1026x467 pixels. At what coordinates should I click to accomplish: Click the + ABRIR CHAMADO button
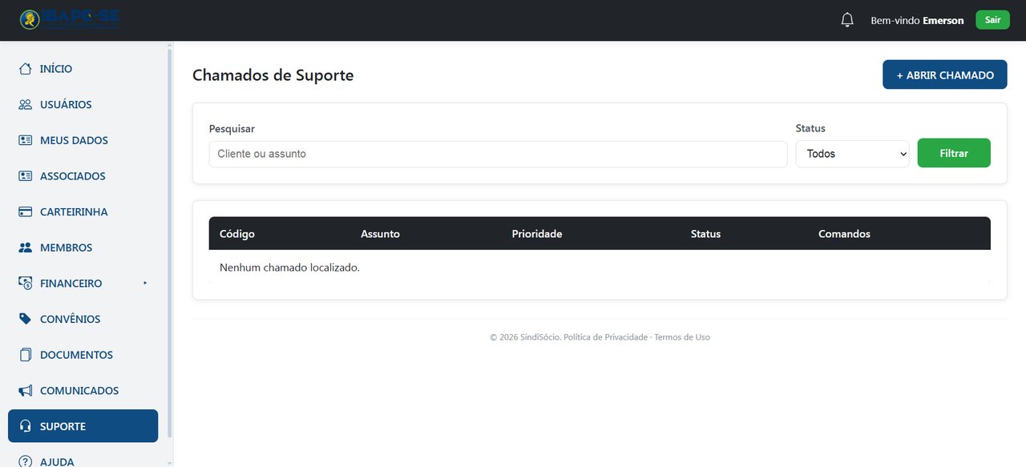(944, 74)
